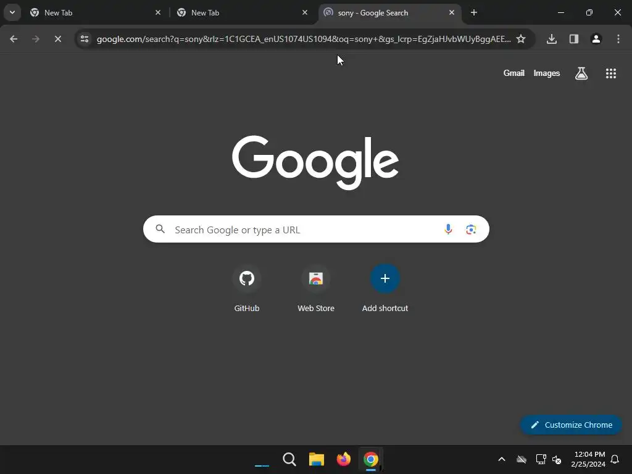Select the sony - Google Search tab
The width and height of the screenshot is (632, 474).
(x=390, y=13)
